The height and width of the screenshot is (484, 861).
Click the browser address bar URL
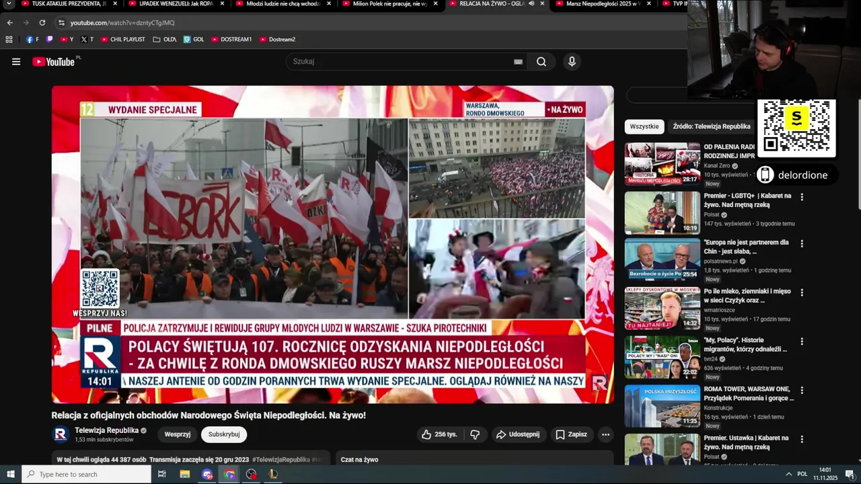click(122, 23)
